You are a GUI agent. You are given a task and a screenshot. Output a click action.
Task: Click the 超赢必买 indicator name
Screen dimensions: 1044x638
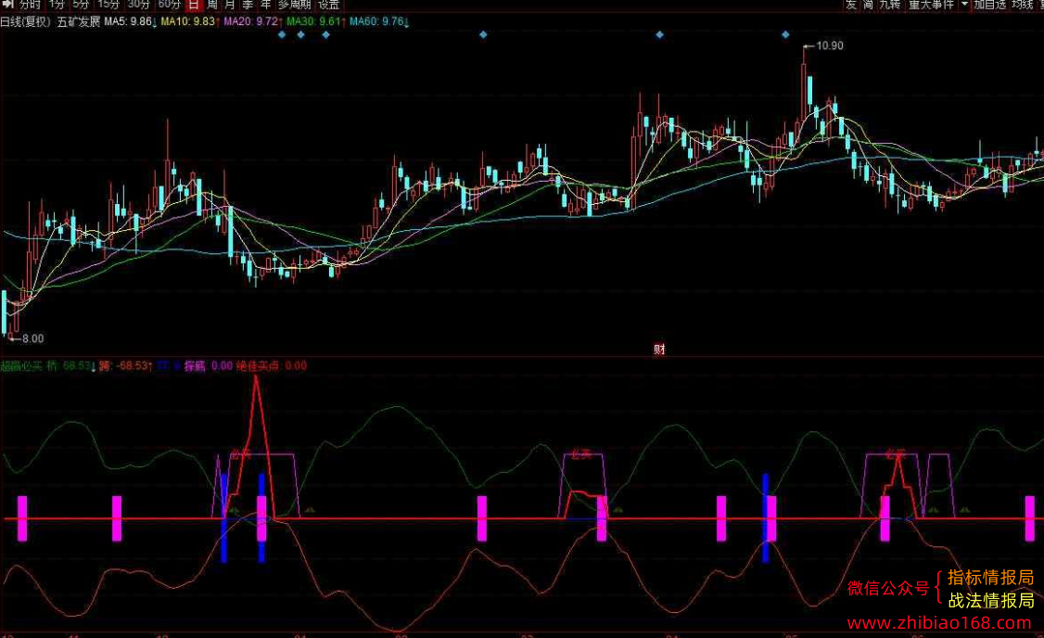(21, 365)
